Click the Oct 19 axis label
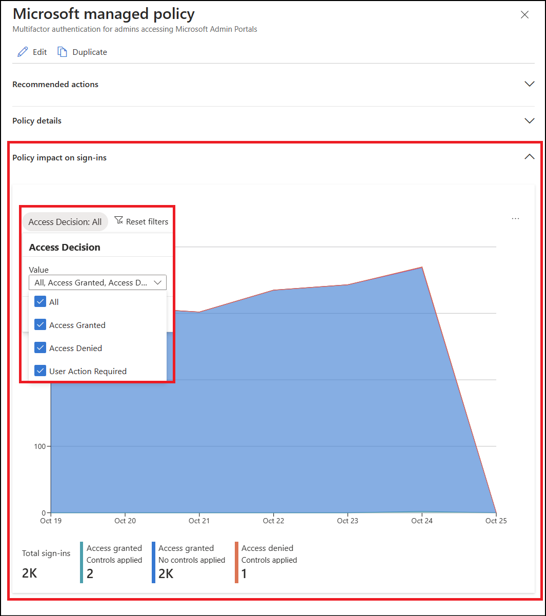Viewport: 546px width, 616px height. [x=51, y=521]
